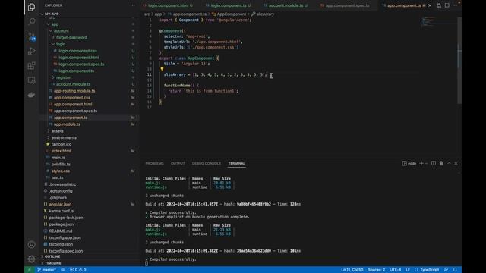The height and width of the screenshot is (273, 486).
Task: Open Run and Debug view
Action: click(31, 51)
